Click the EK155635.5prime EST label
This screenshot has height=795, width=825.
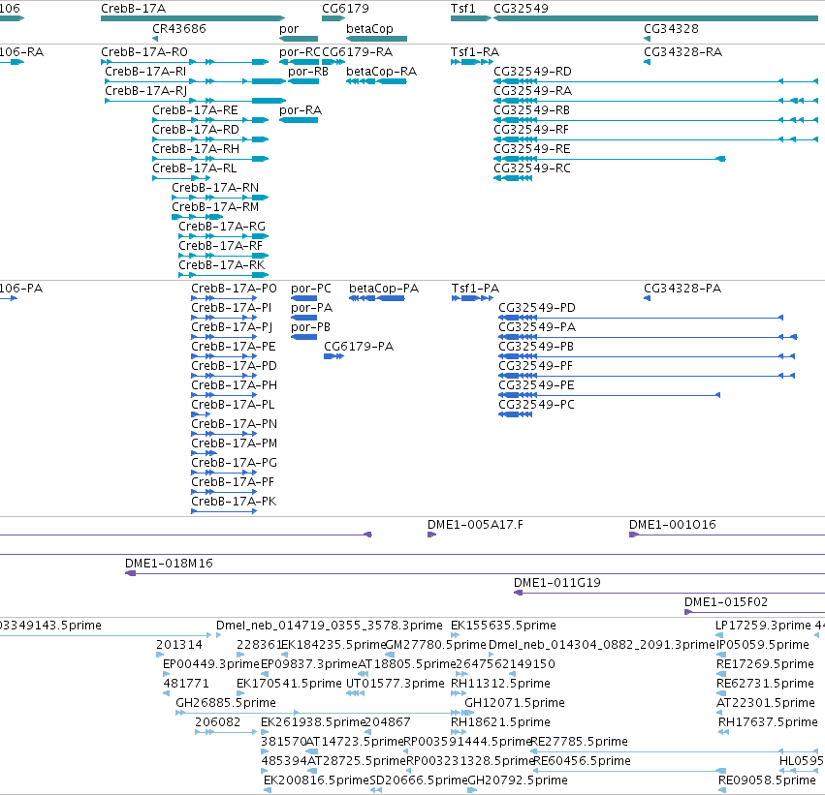(503, 626)
